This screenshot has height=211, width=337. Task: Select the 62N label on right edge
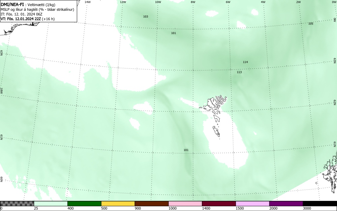335,102
